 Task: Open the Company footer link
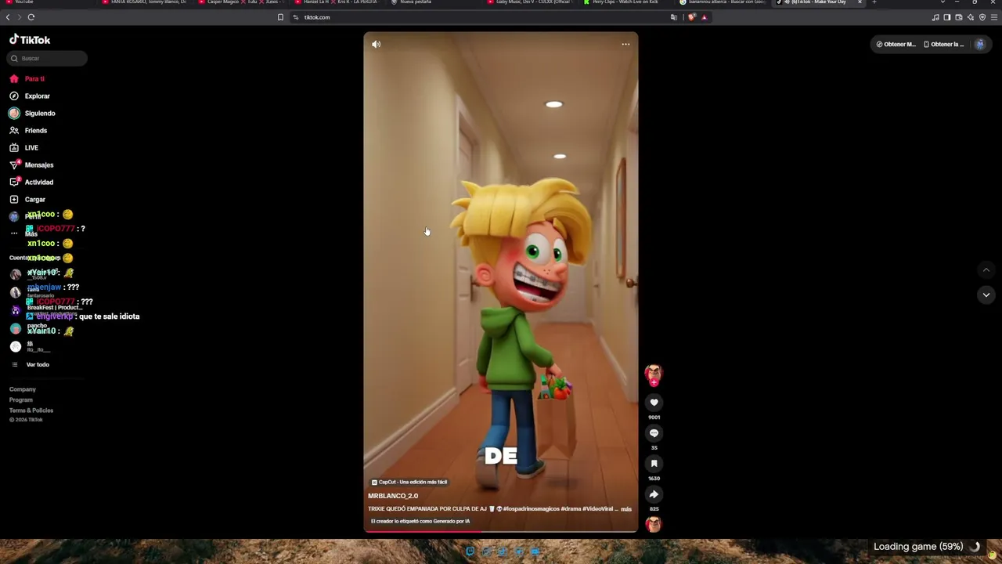23,389
